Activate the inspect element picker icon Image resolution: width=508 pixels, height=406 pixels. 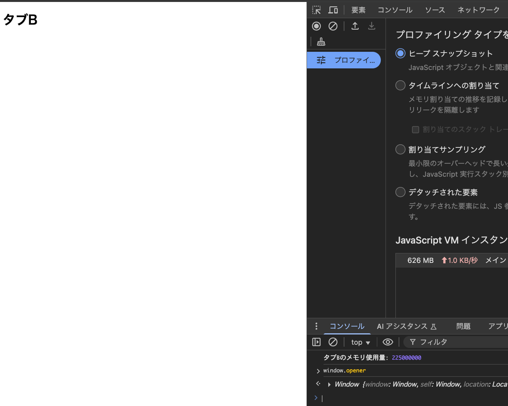pyautogui.click(x=316, y=10)
